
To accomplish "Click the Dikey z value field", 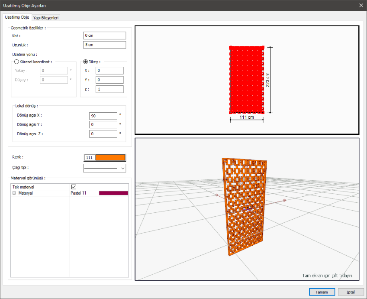I will coord(109,89).
